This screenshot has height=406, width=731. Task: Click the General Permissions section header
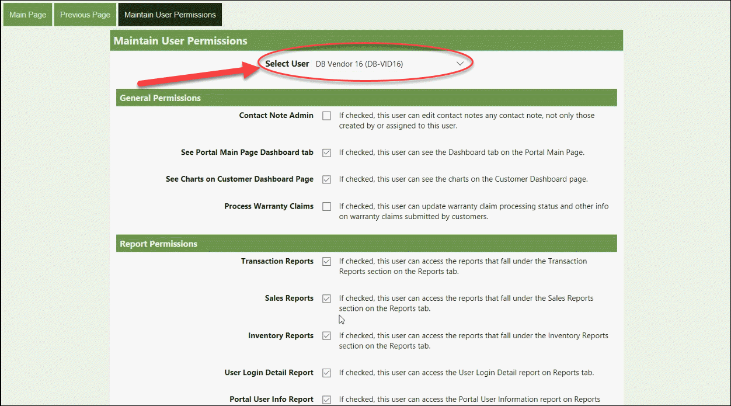click(x=160, y=98)
